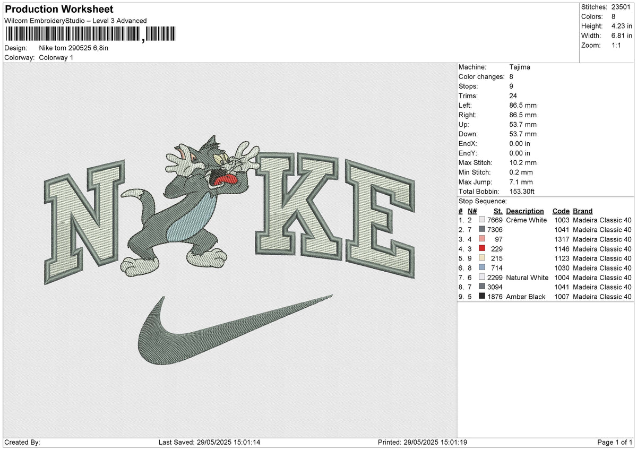The image size is (637, 450).
Task: Click the embroidered letter E
Action: (380, 218)
